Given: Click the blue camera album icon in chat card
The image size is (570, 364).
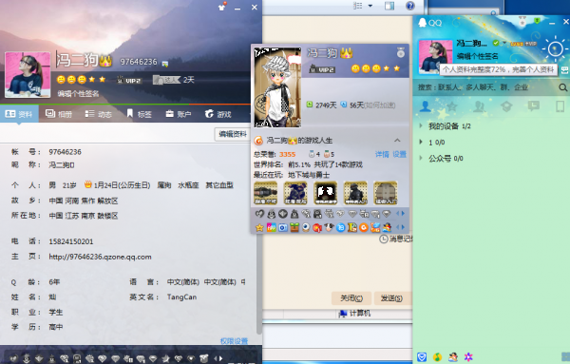Looking at the screenshot, I should point(283,228).
